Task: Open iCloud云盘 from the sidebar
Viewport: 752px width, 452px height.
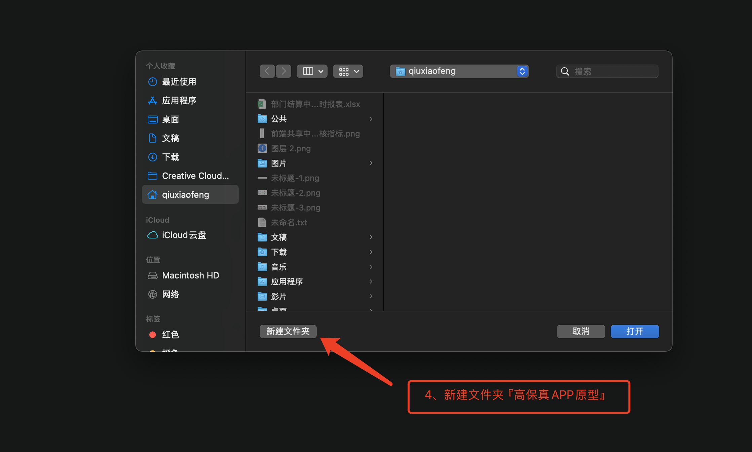Action: (184, 235)
